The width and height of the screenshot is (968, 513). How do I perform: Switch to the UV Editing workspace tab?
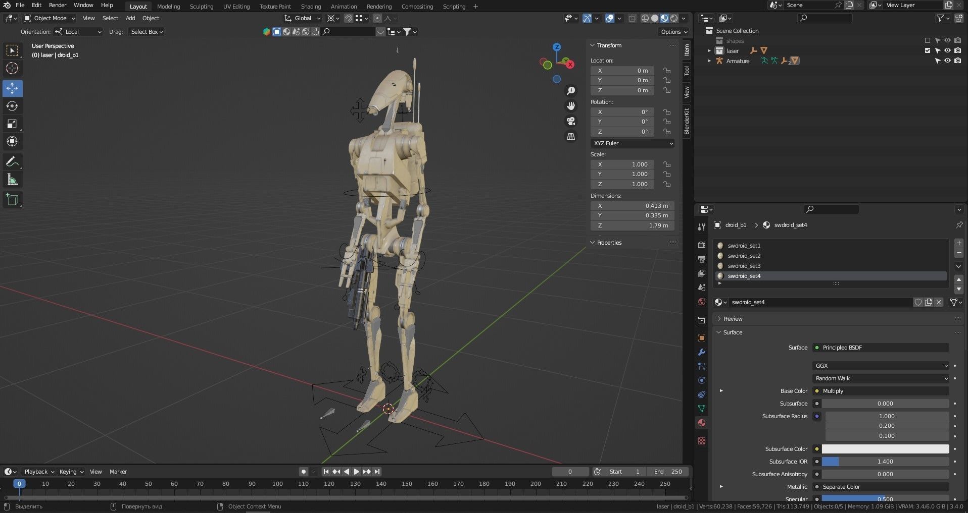click(x=236, y=7)
